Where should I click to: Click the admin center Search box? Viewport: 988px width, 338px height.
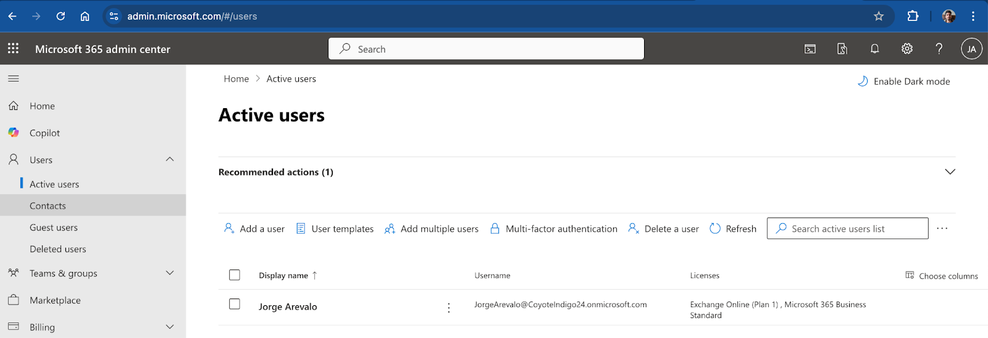click(x=486, y=49)
